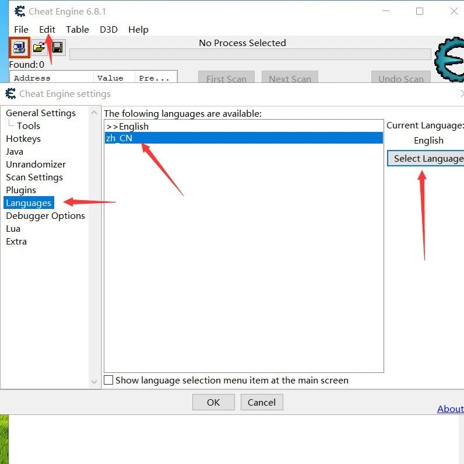Select the Tools tree item
The width and height of the screenshot is (464, 464).
[29, 125]
